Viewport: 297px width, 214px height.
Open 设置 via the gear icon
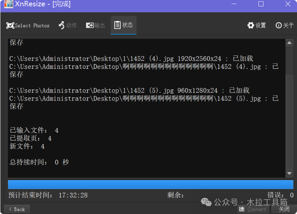point(251,25)
